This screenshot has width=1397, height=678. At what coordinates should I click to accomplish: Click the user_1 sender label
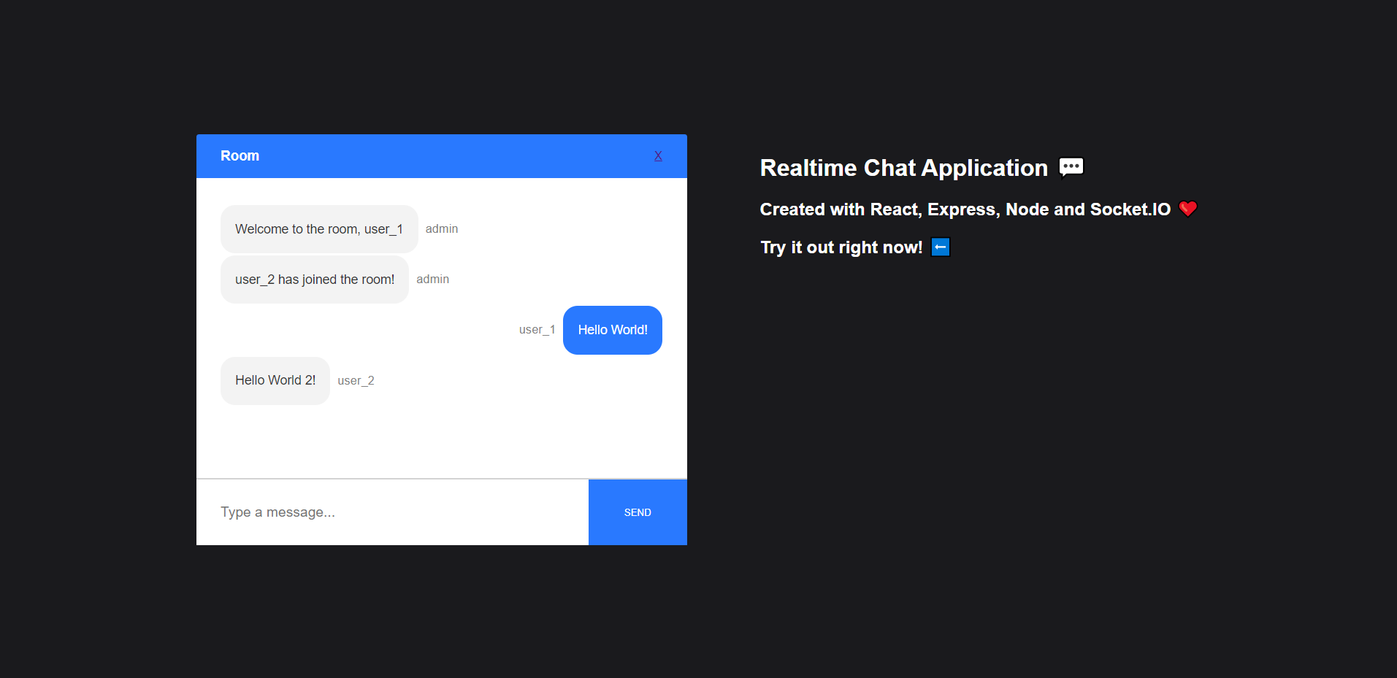[537, 330]
